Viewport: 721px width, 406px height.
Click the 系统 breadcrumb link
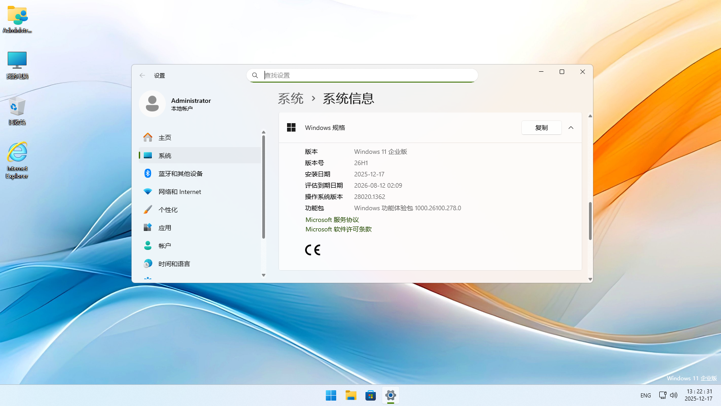click(x=291, y=98)
